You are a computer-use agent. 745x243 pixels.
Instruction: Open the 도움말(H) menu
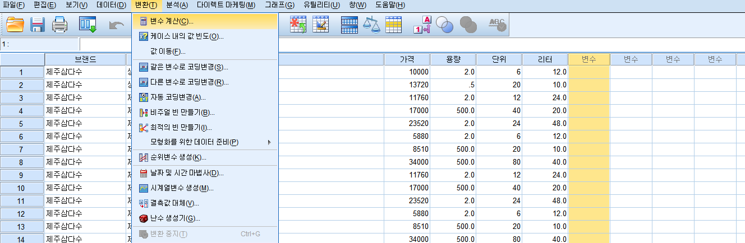click(389, 5)
